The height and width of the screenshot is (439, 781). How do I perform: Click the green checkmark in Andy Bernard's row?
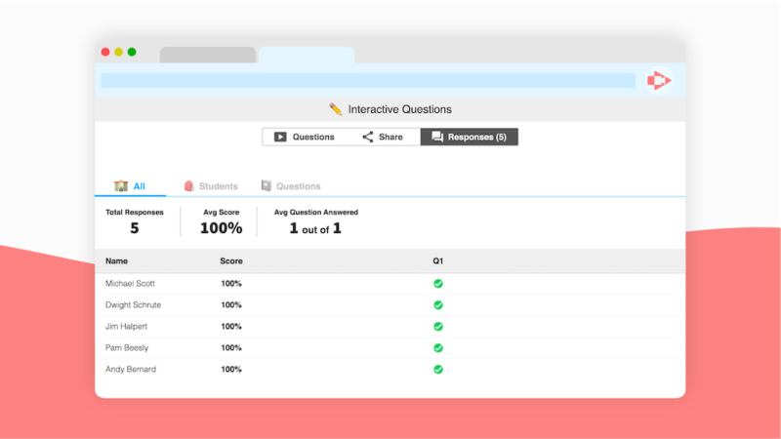point(437,370)
